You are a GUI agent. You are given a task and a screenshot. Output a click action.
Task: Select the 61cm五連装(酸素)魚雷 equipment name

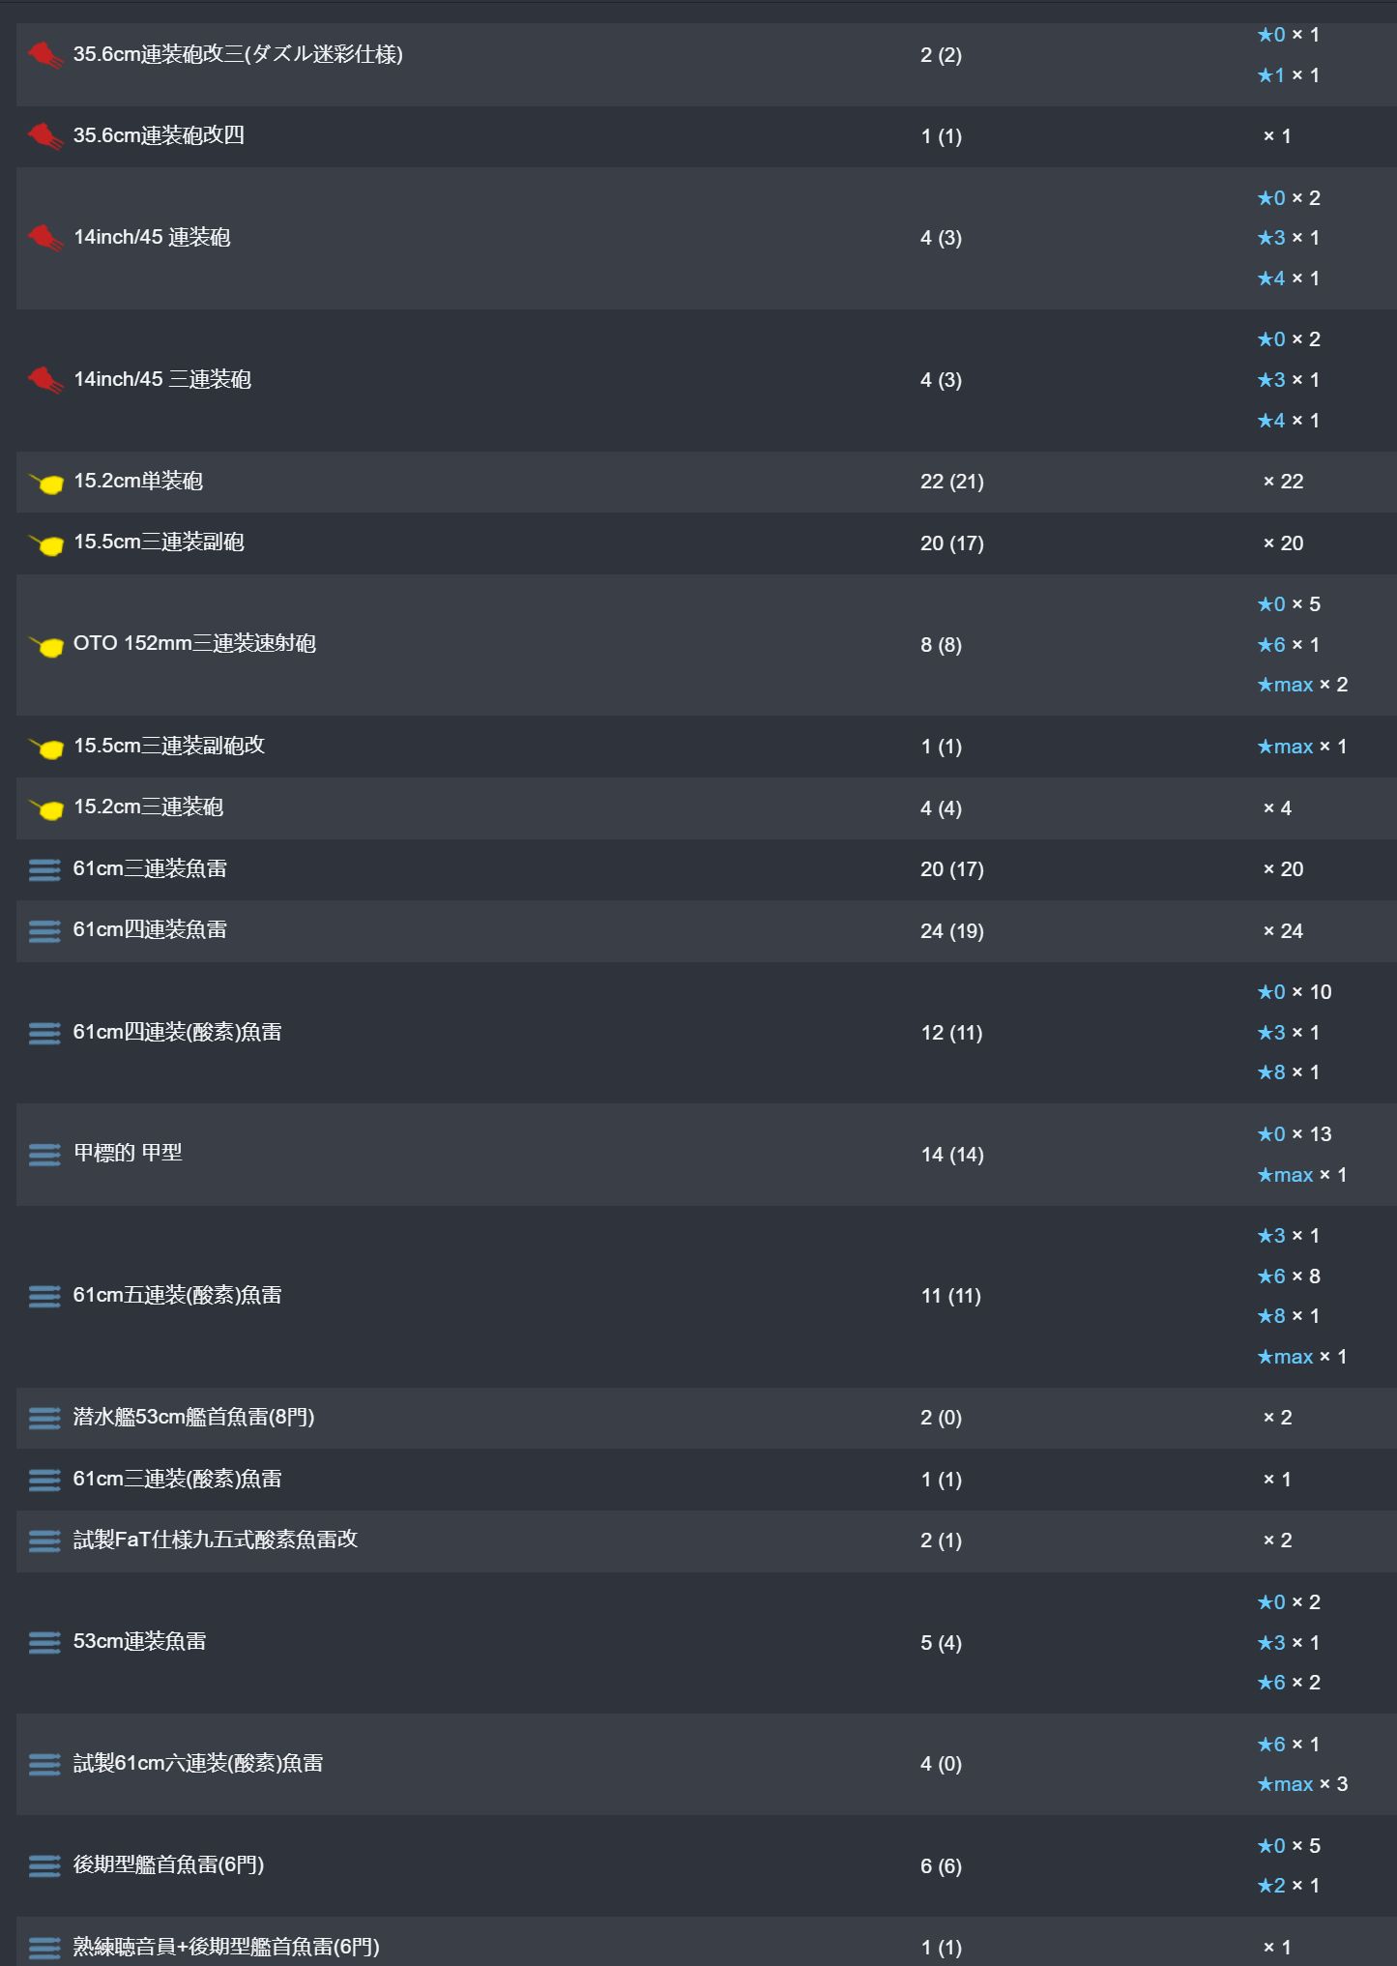[178, 1295]
